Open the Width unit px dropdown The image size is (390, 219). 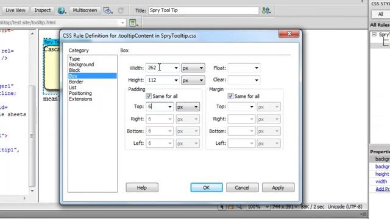[x=193, y=68]
